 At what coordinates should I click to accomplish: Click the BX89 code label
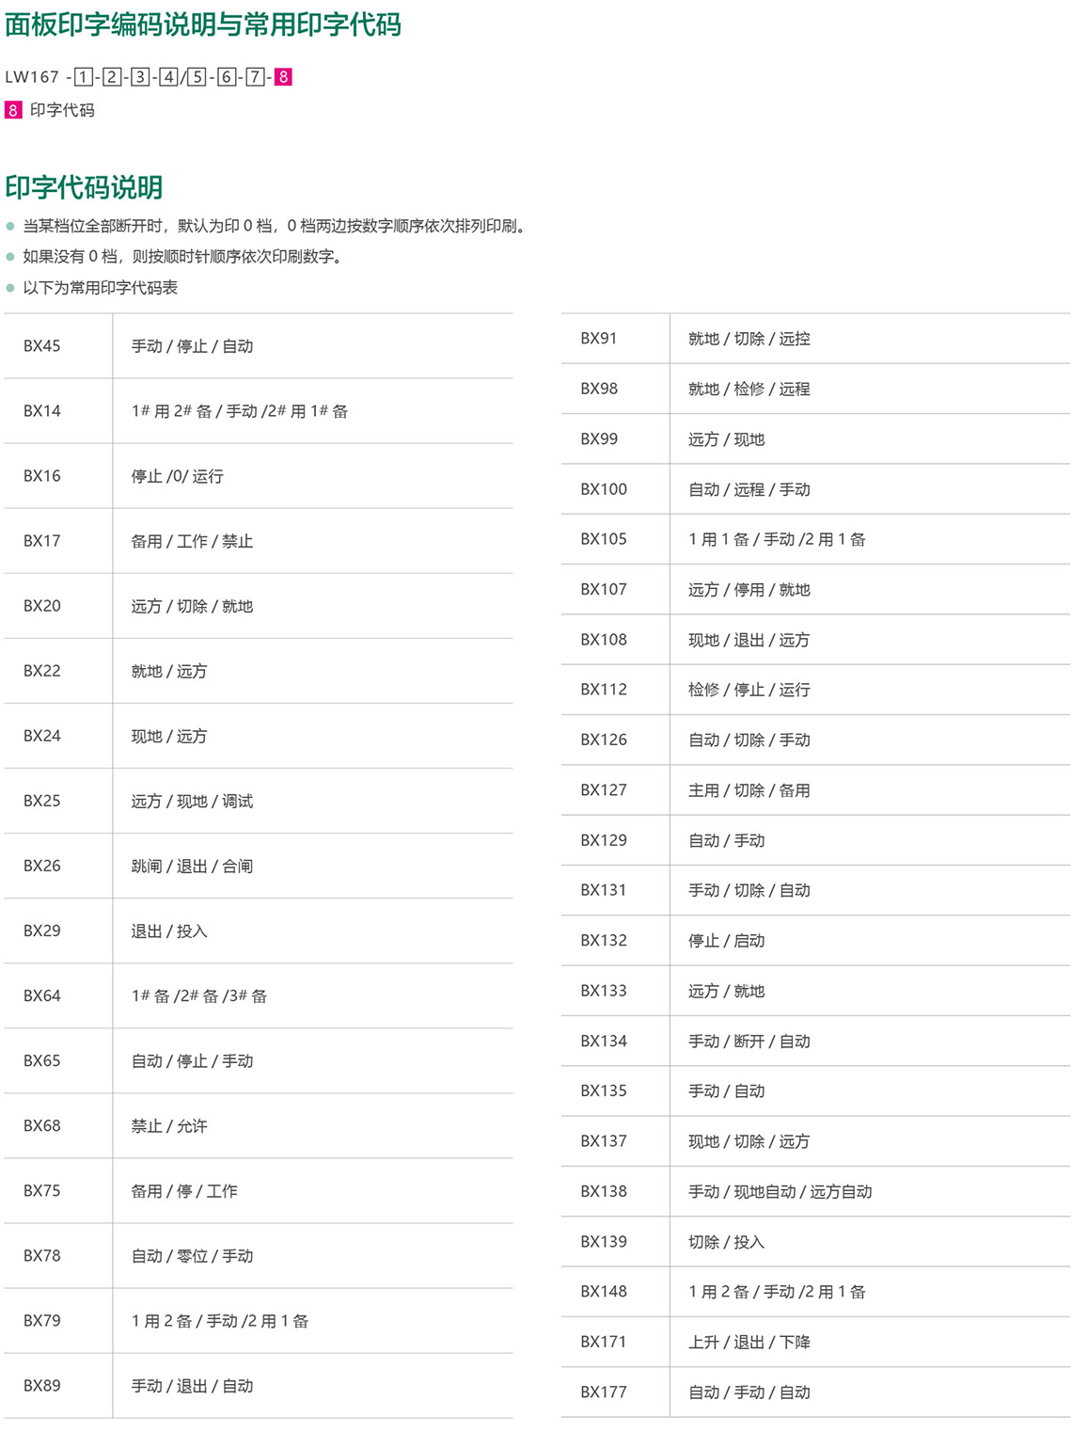point(42,1385)
